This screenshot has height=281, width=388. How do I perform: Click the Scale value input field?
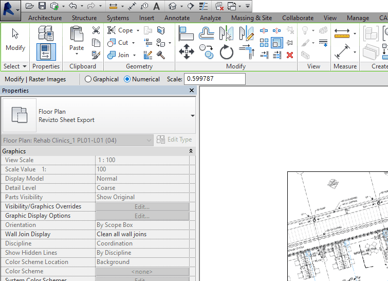[214, 79]
